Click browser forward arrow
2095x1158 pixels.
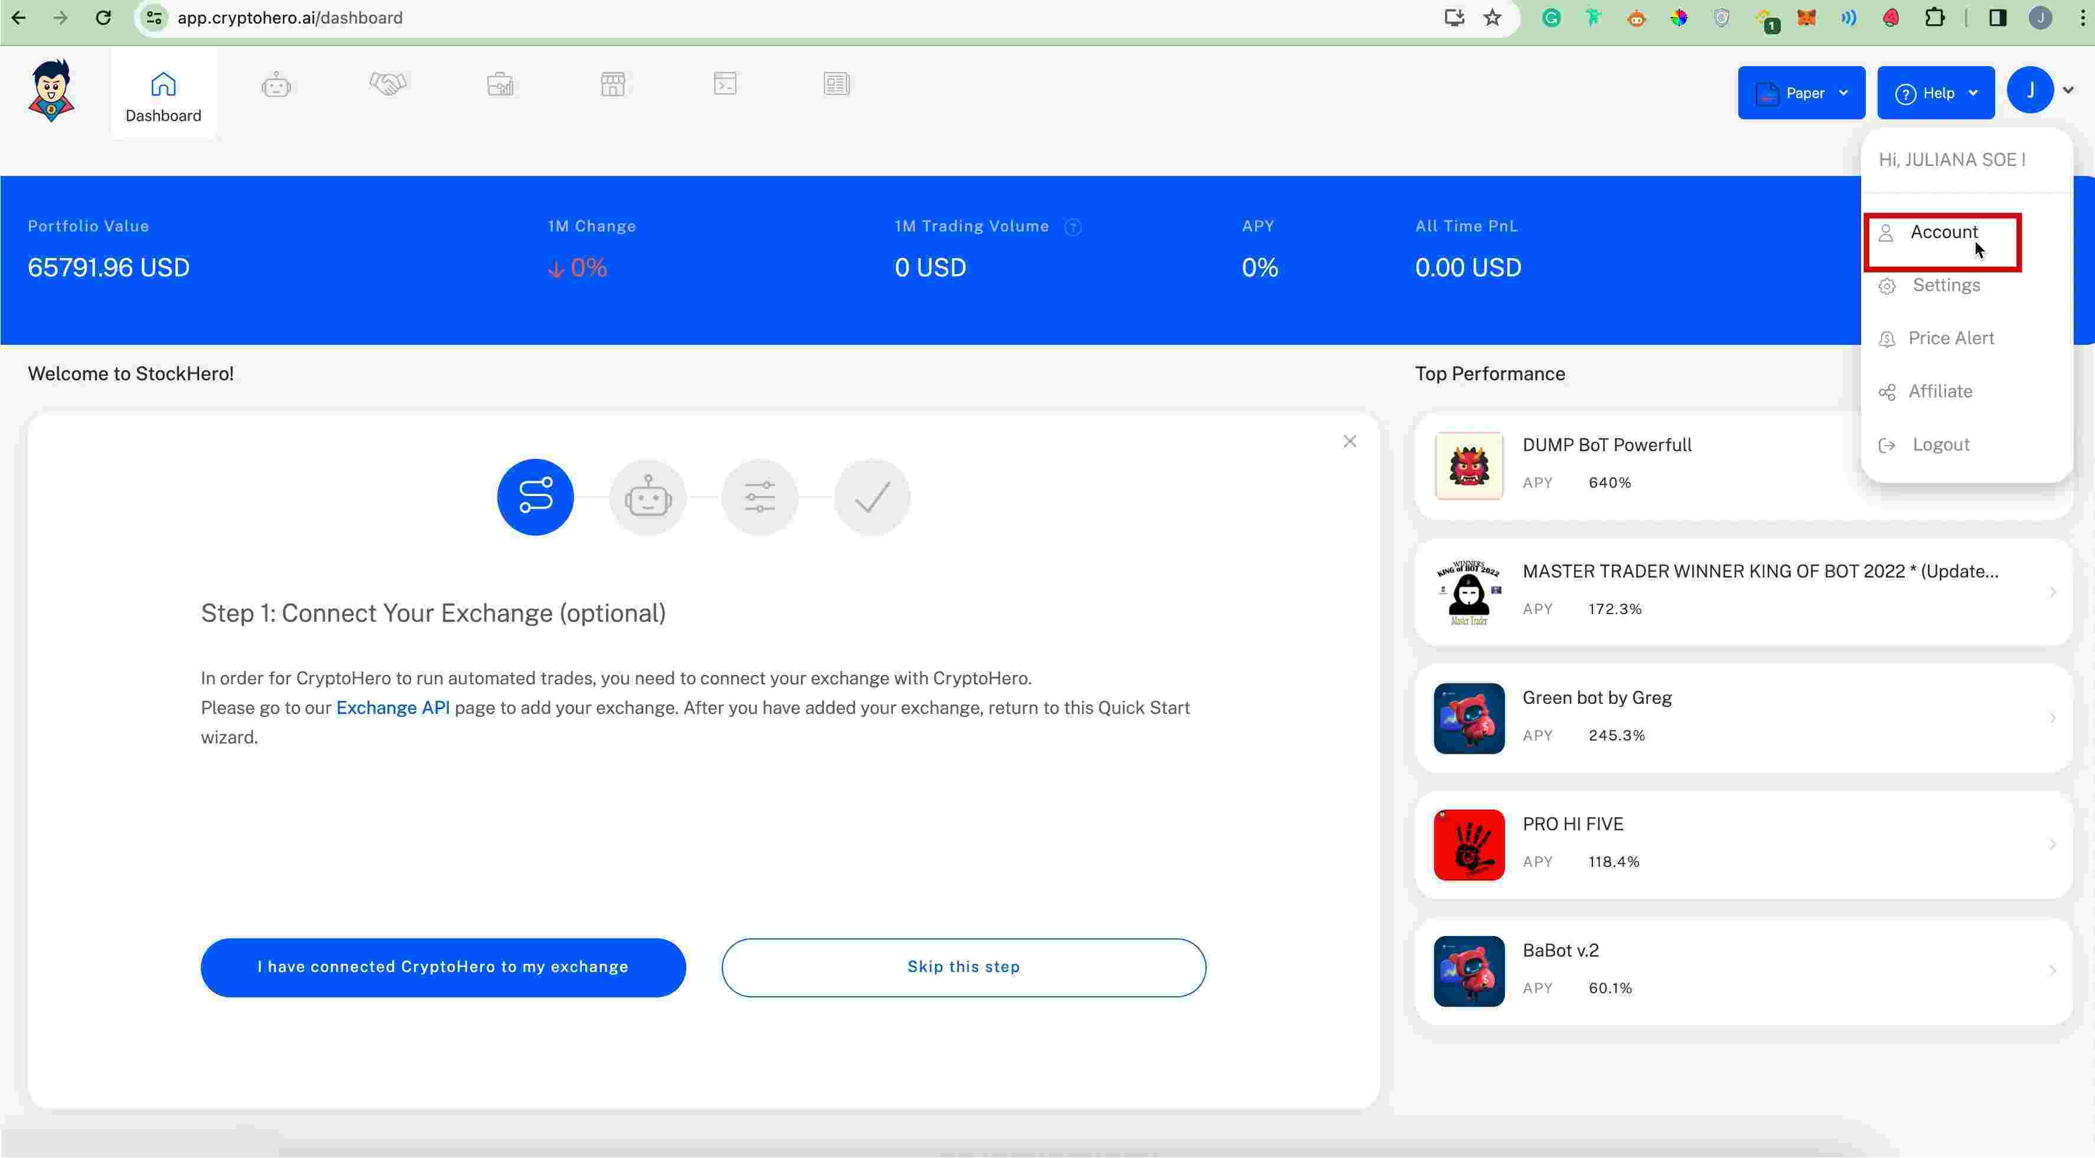(61, 18)
